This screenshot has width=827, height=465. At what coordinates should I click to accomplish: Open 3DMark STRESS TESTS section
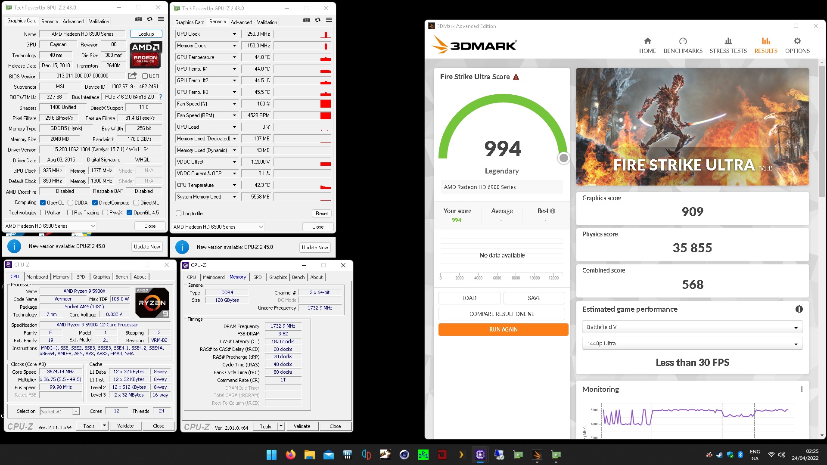coord(728,45)
